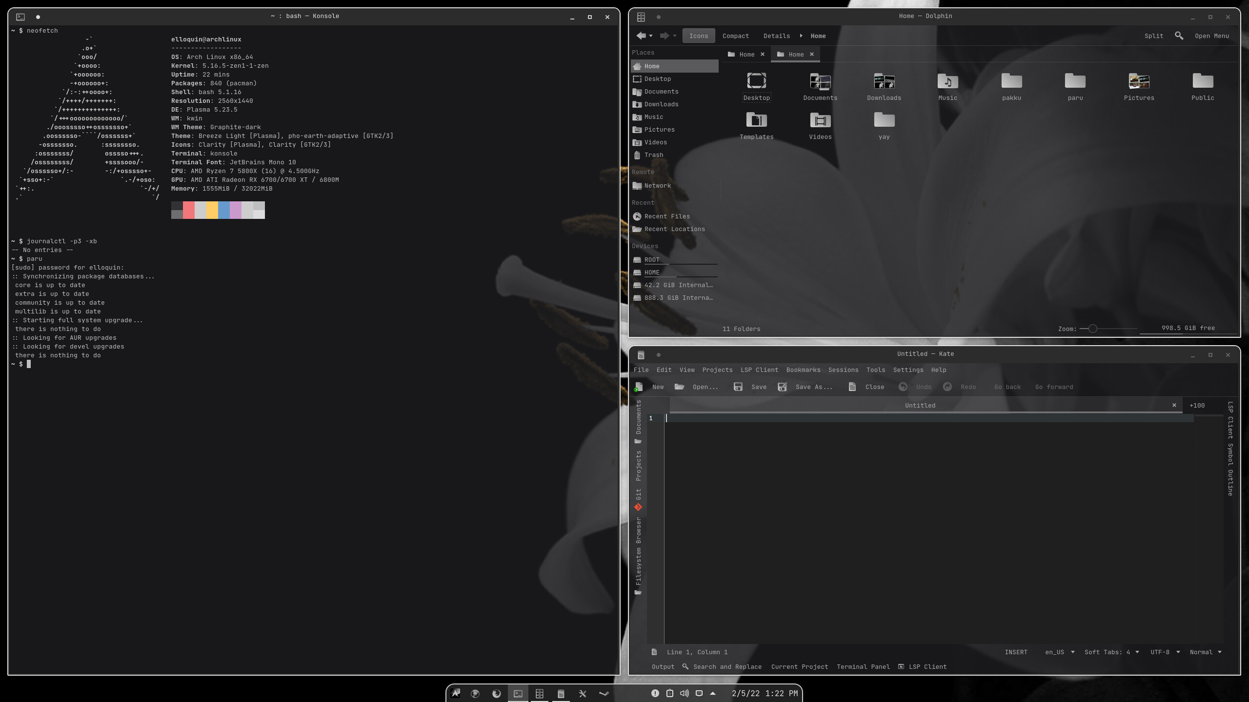Image resolution: width=1249 pixels, height=702 pixels.
Task: Click Line 1, Column 1 in Kate's status bar
Action: click(x=697, y=652)
